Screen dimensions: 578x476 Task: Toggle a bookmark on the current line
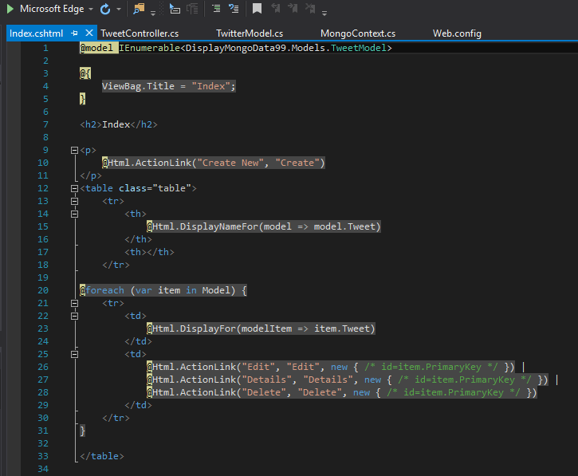tap(257, 10)
